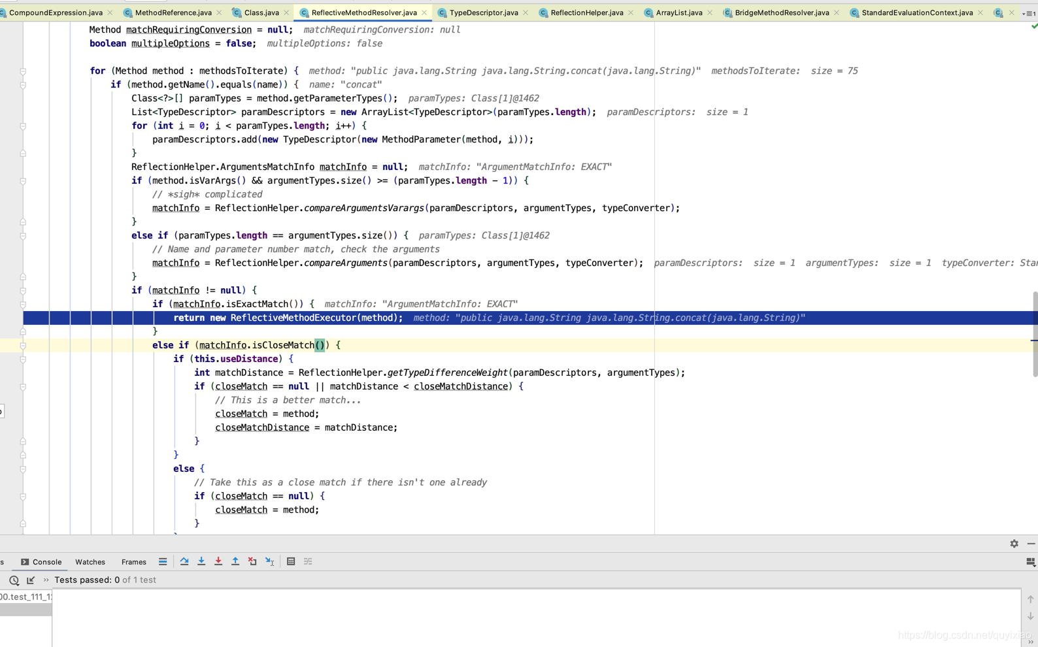The width and height of the screenshot is (1038, 647).
Task: Click the Step Over debugger icon
Action: [184, 561]
